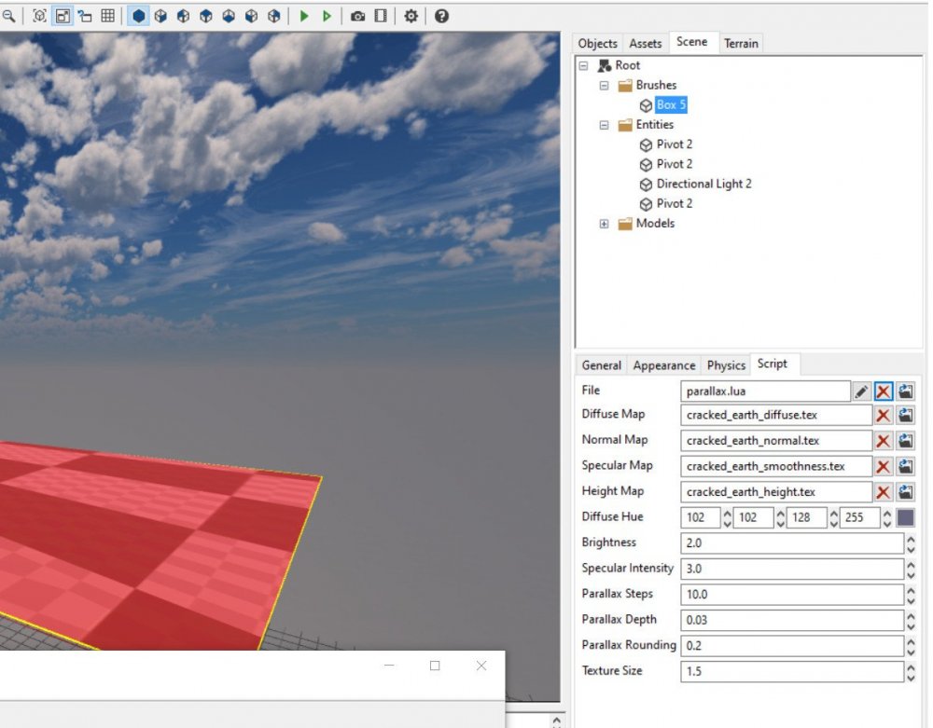This screenshot has width=933, height=728.
Task: Select Directional Light 2 in scene tree
Action: click(x=703, y=184)
